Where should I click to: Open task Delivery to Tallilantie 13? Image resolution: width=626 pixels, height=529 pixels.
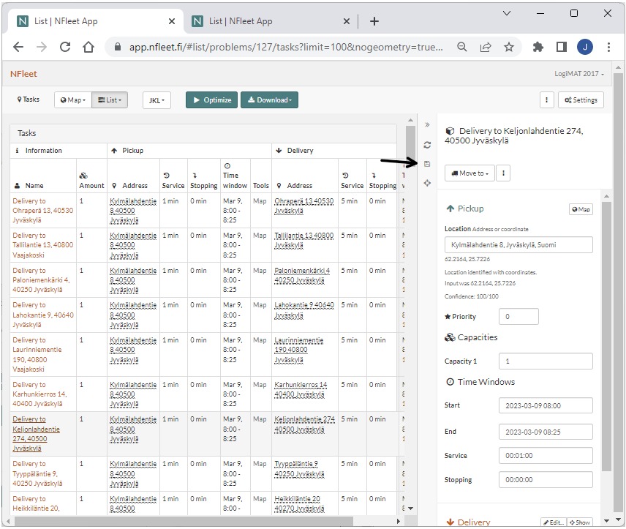tap(42, 245)
